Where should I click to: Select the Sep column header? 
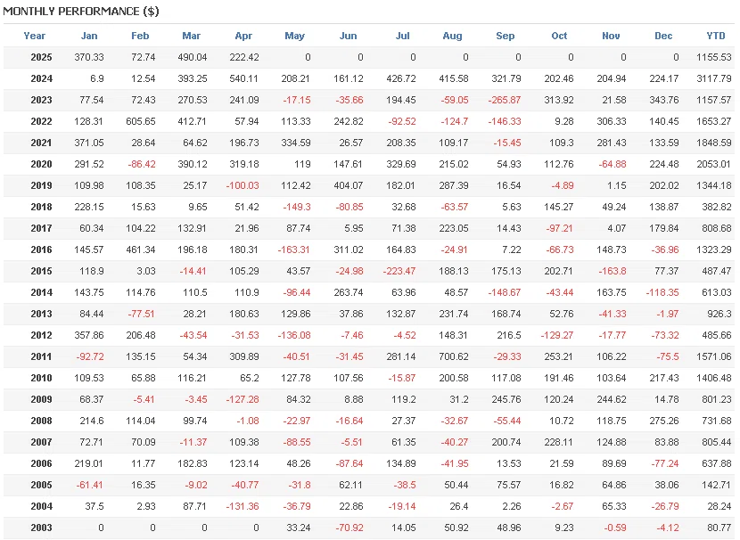(506, 36)
